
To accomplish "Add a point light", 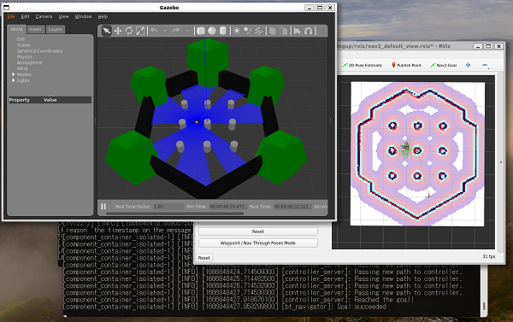I will point(236,31).
